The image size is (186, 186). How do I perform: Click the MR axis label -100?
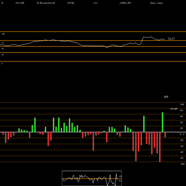point(182,164)
